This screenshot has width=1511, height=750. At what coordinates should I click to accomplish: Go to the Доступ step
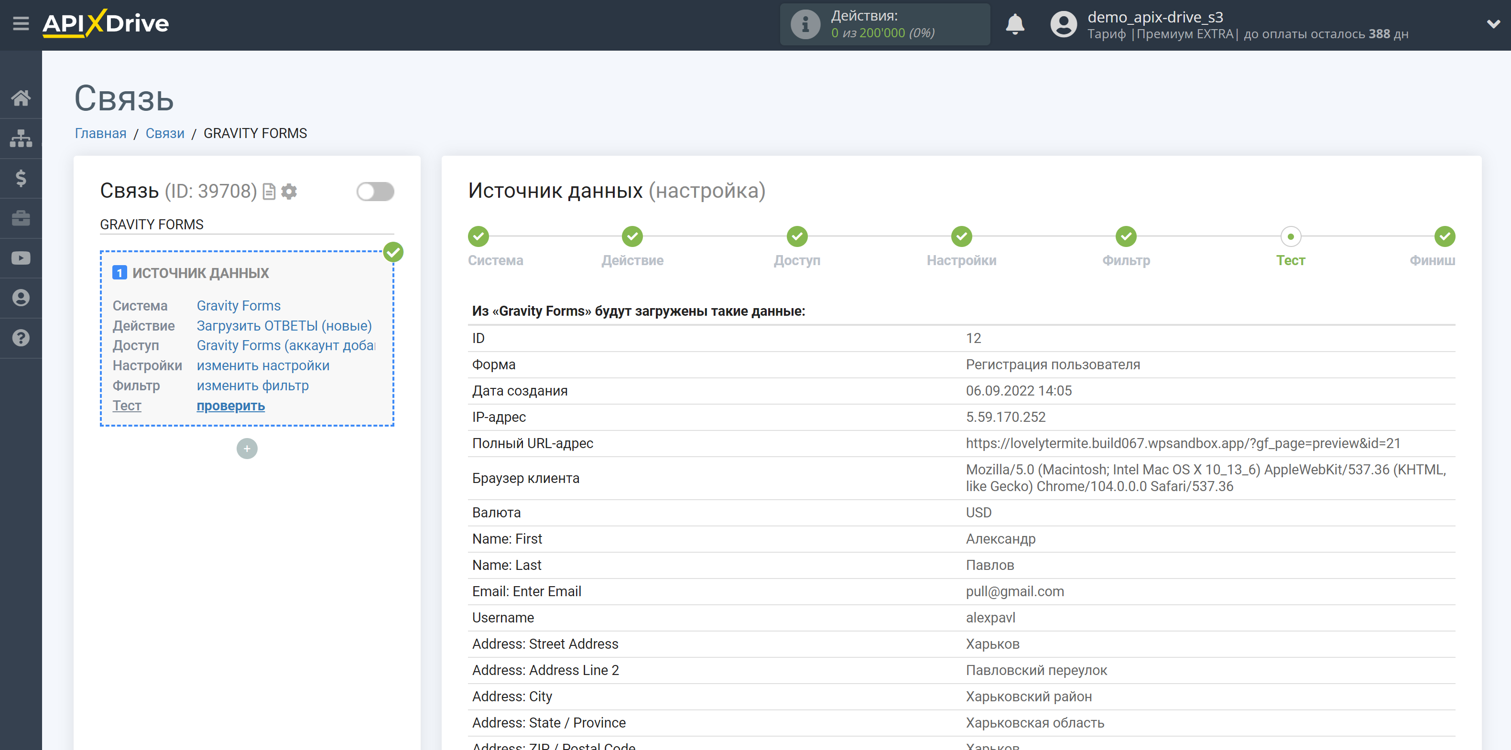(x=797, y=237)
